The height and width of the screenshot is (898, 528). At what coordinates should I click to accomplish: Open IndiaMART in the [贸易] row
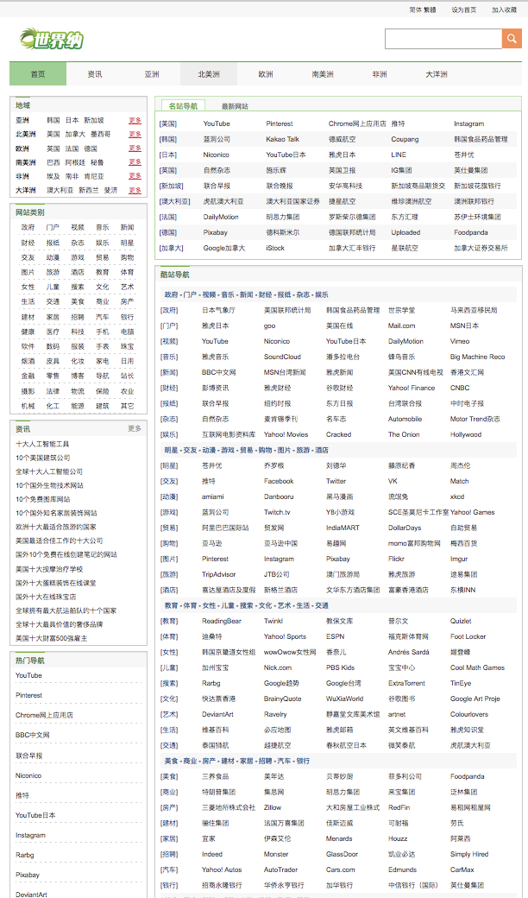tap(343, 528)
